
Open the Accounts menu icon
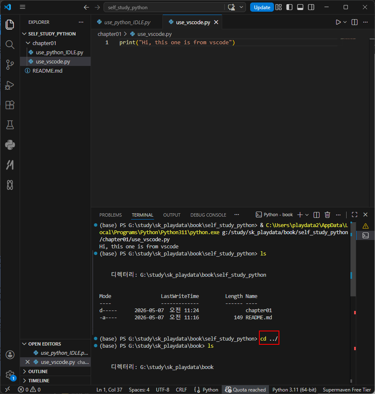pyautogui.click(x=10, y=355)
